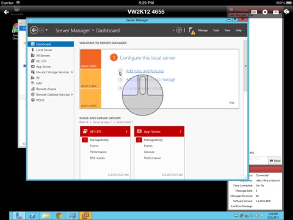The height and width of the screenshot is (220, 293).
Task: Open File Explorer from the taskbar
Action: tap(46, 216)
